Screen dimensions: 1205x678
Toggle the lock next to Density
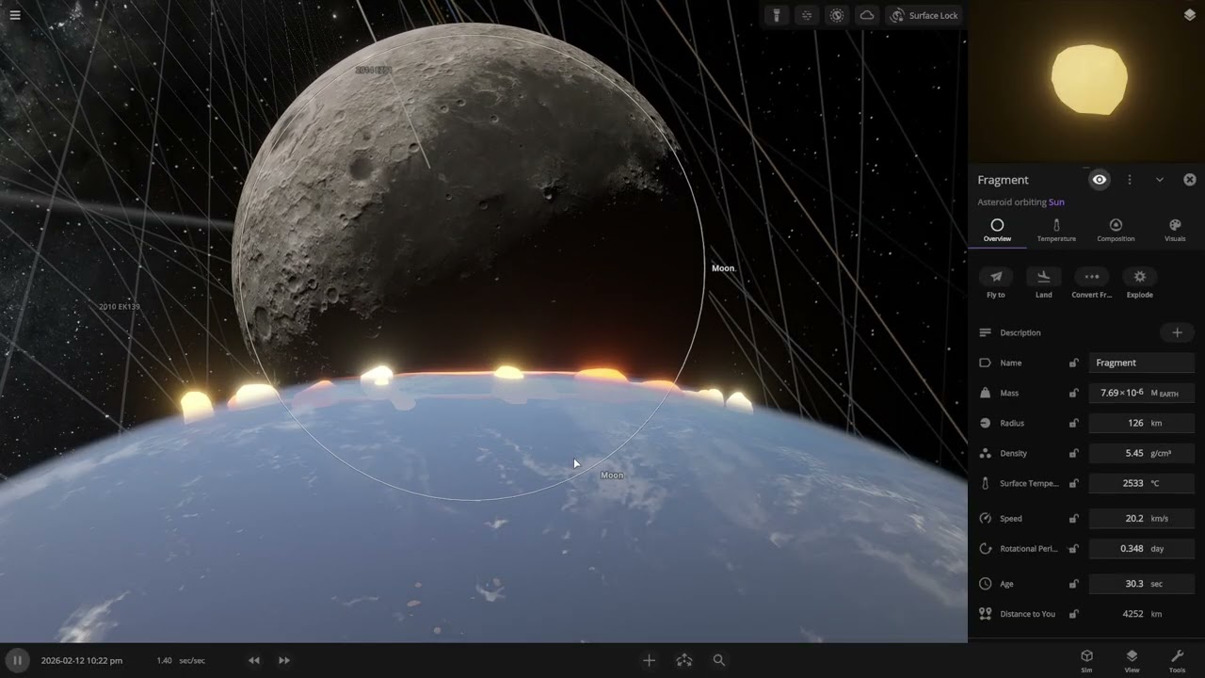pyautogui.click(x=1073, y=453)
